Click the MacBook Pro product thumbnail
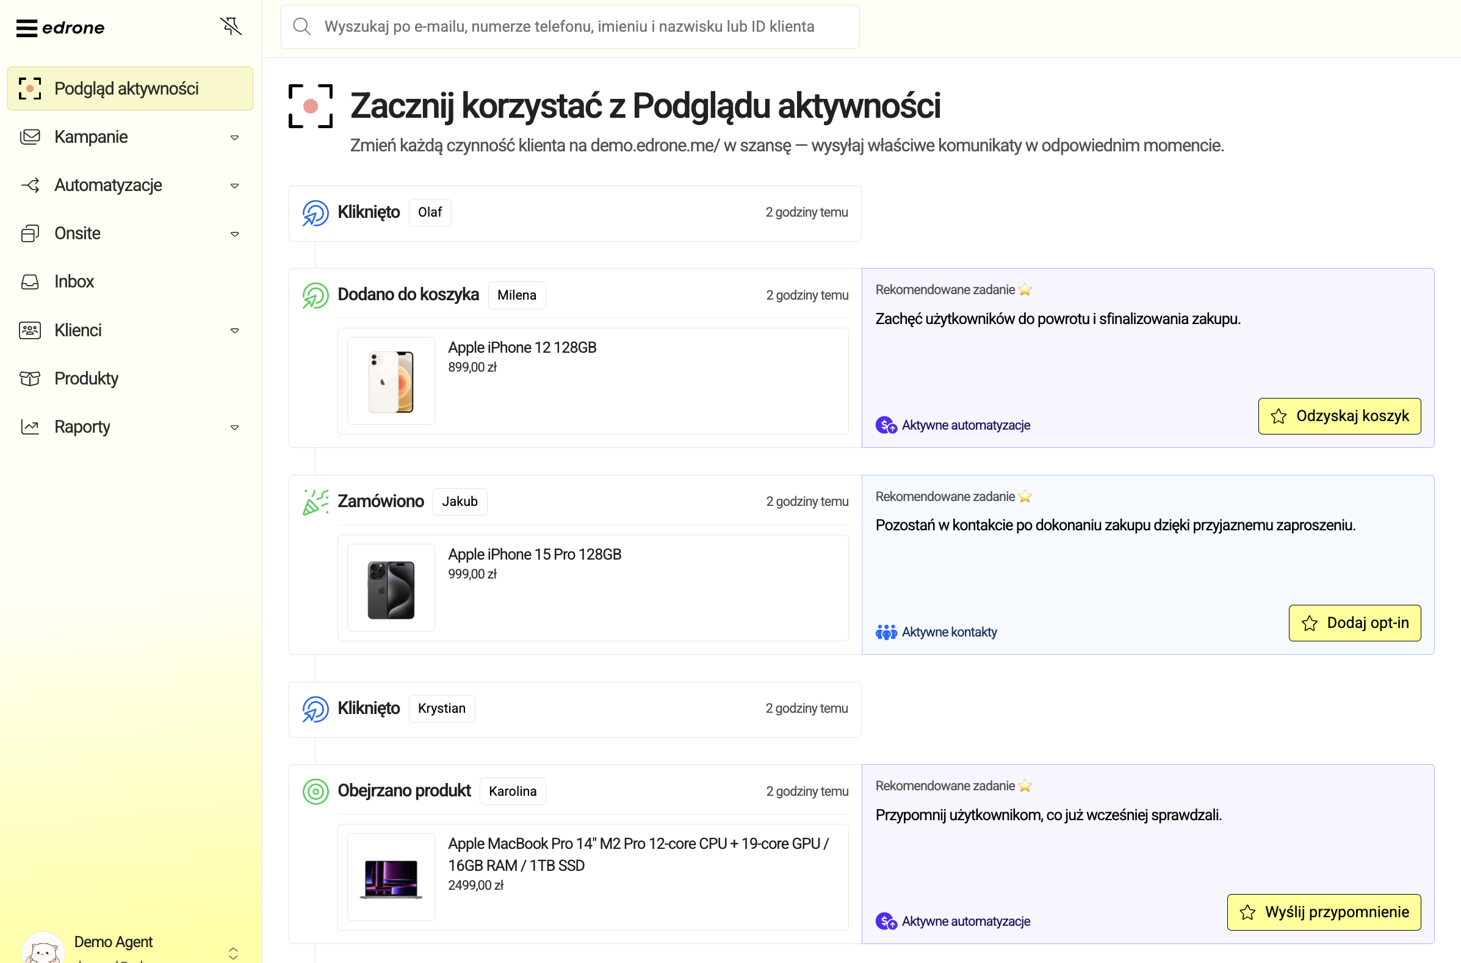 (391, 877)
